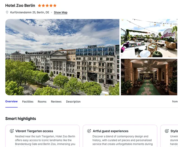
Task: Select the Artful guest experiences card
Action: coord(120,136)
